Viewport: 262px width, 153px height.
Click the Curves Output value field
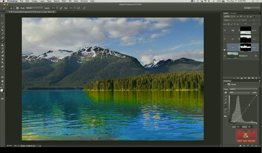(250, 127)
